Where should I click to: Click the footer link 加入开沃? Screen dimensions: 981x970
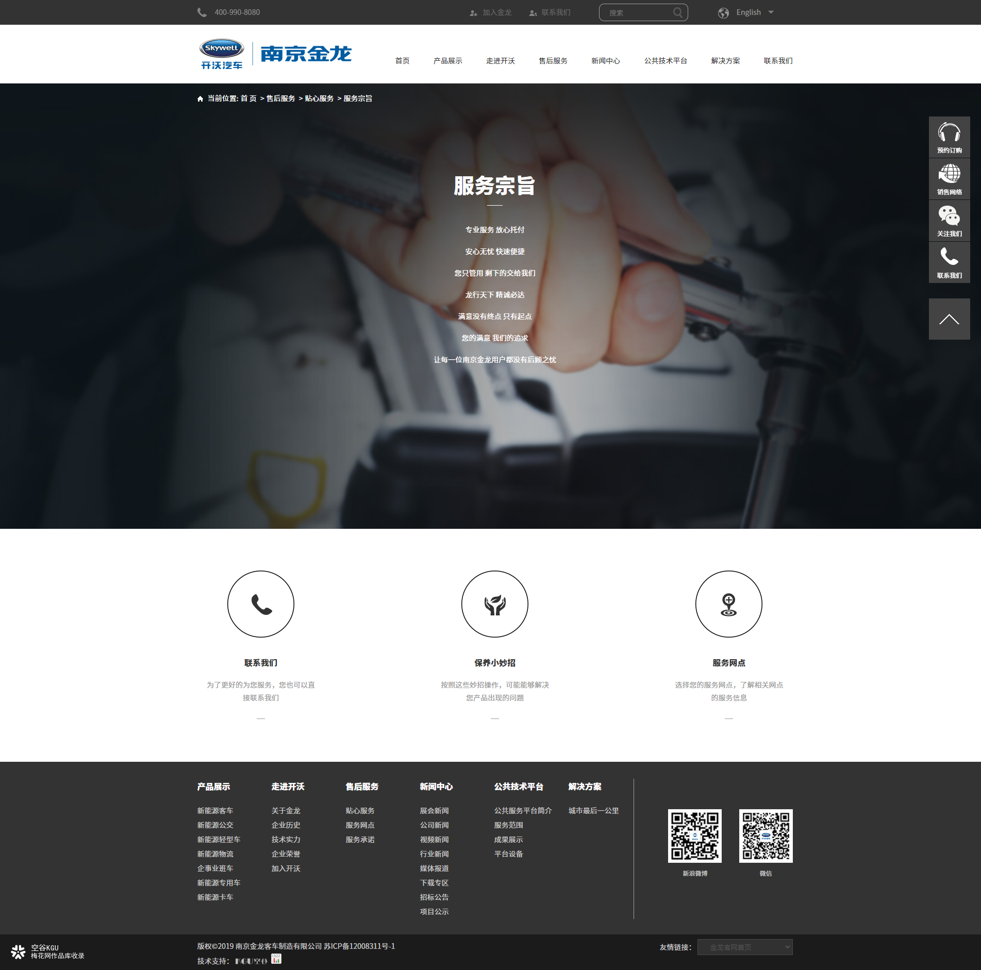click(286, 868)
